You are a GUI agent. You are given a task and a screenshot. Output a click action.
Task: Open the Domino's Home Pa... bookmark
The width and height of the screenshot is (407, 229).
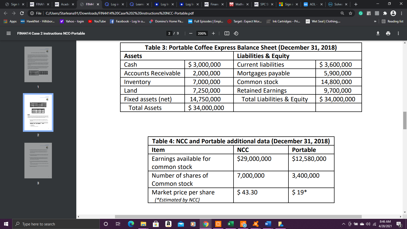[x=166, y=21]
